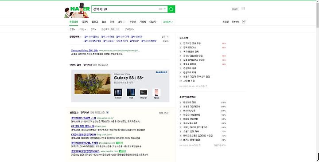This screenshot has height=162, width=319.
Task: Open first 뉴스토픽 ranked item
Action: click(192, 43)
